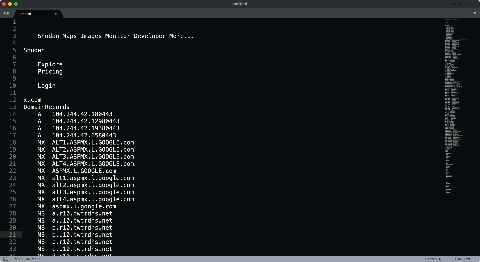The width and height of the screenshot is (480, 262).
Task: Click ALT4.ASPMX.L.GOOGLE.com on line 21
Action: [x=93, y=164]
